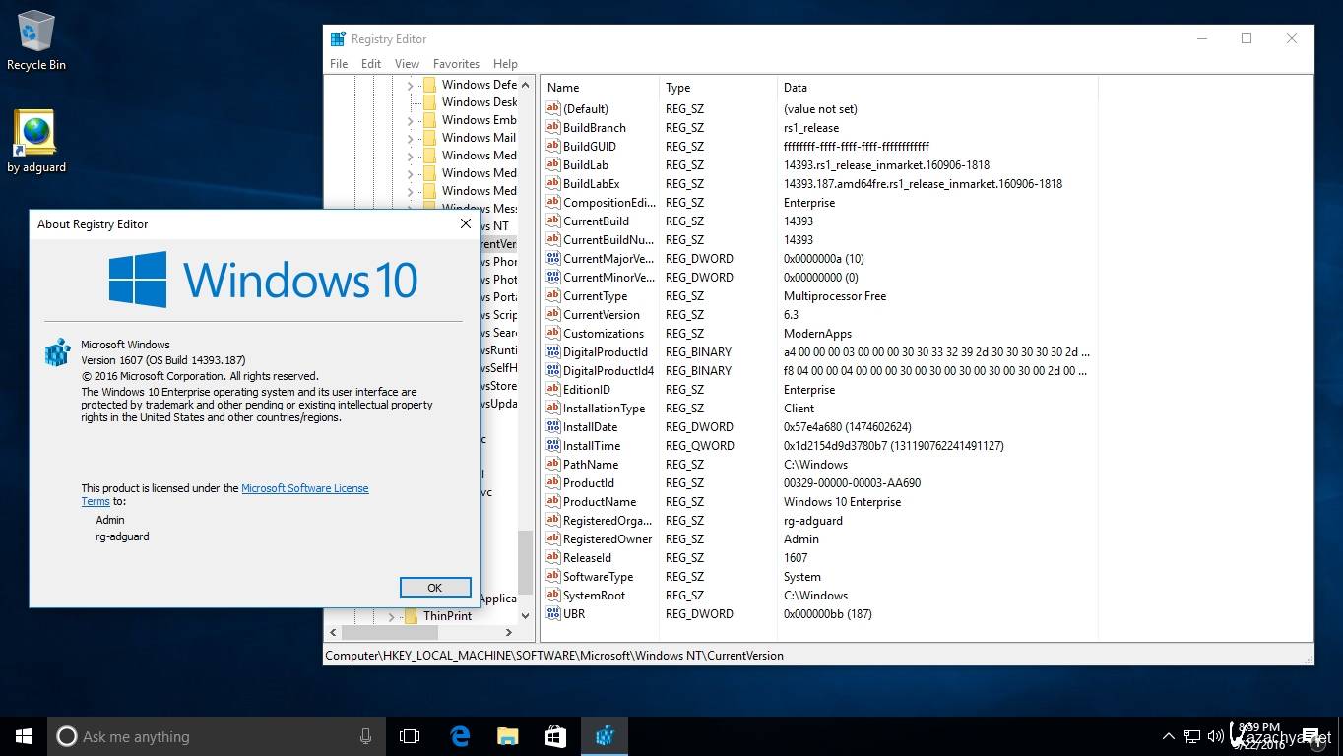Viewport: 1343px width, 756px height.
Task: Close the About Registry Editor dialog
Action: (466, 223)
